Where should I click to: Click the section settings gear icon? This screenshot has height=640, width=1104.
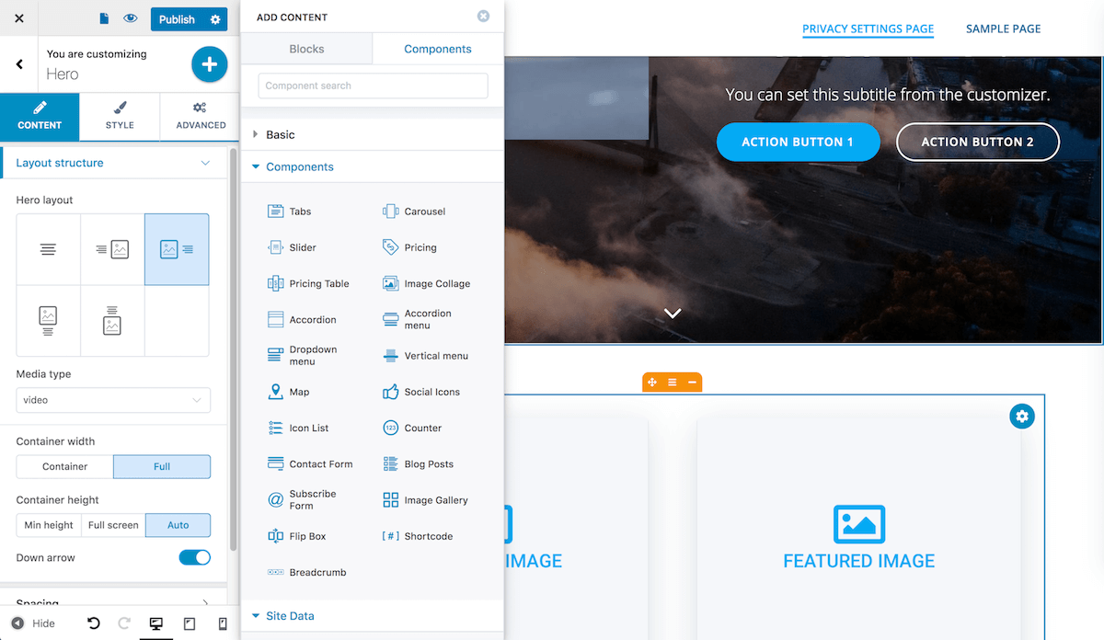click(1021, 416)
